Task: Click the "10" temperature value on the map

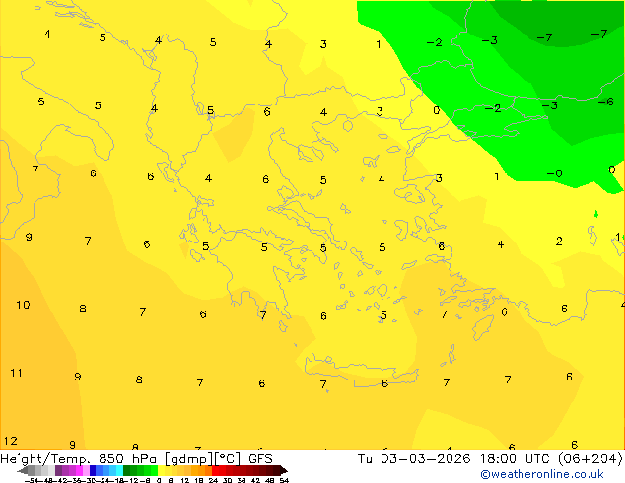Action: tap(23, 305)
